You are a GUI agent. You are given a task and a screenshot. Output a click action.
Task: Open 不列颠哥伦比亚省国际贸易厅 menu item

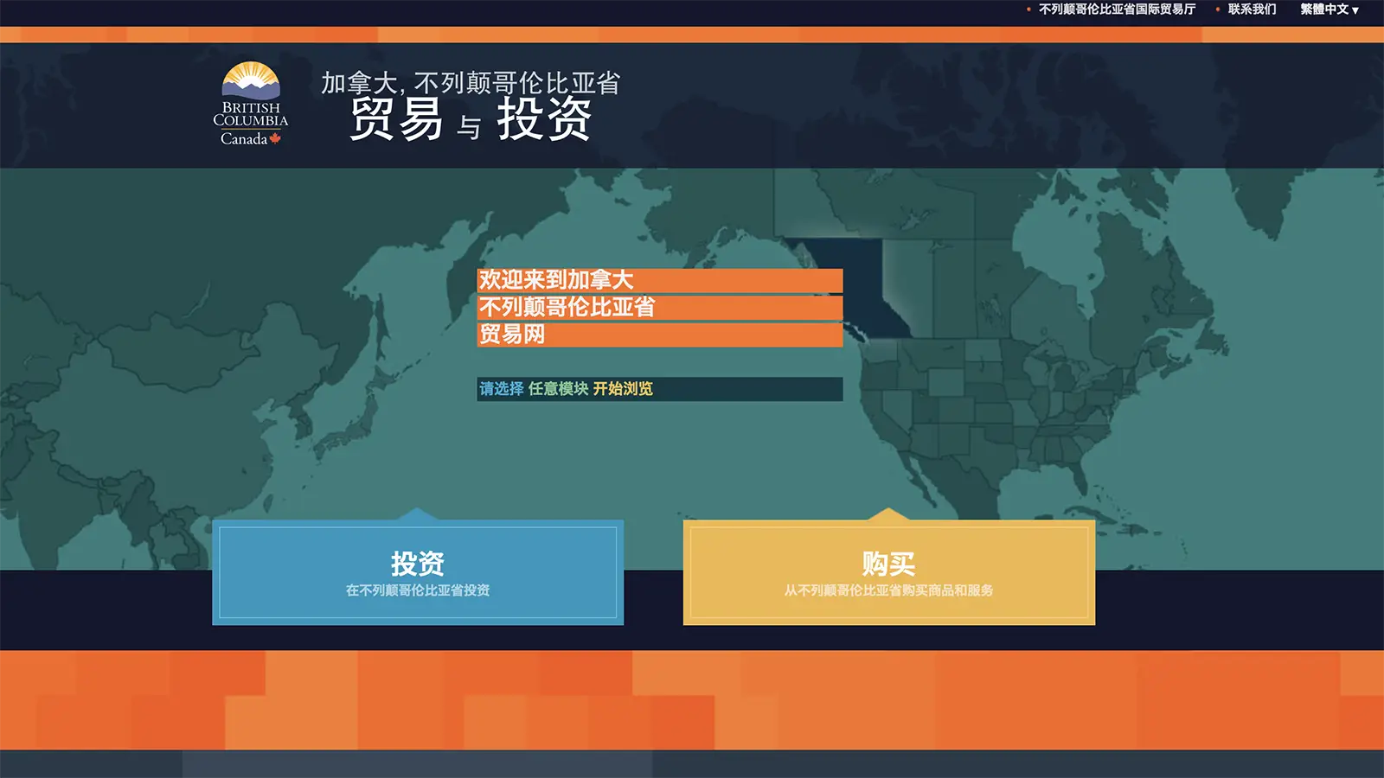pyautogui.click(x=1116, y=10)
